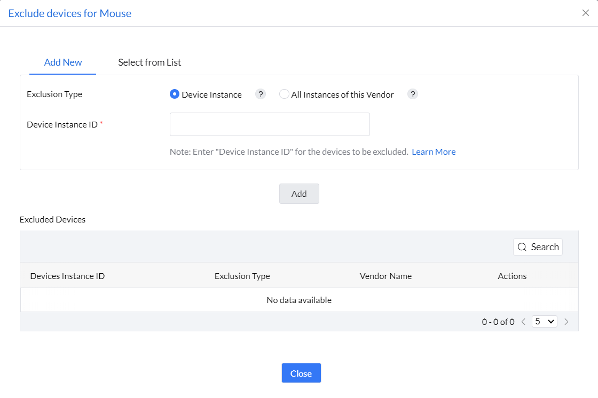Select the Device Instance radio option

(174, 94)
